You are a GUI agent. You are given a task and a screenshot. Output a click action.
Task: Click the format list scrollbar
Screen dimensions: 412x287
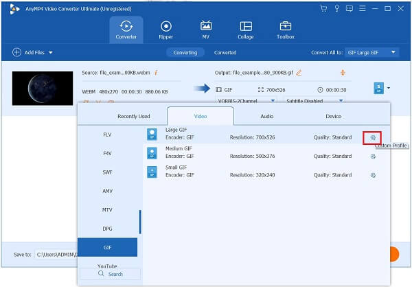click(140, 222)
